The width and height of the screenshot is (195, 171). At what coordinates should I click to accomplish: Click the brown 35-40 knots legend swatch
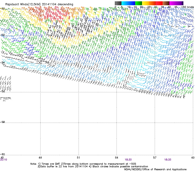(x=166, y=3)
